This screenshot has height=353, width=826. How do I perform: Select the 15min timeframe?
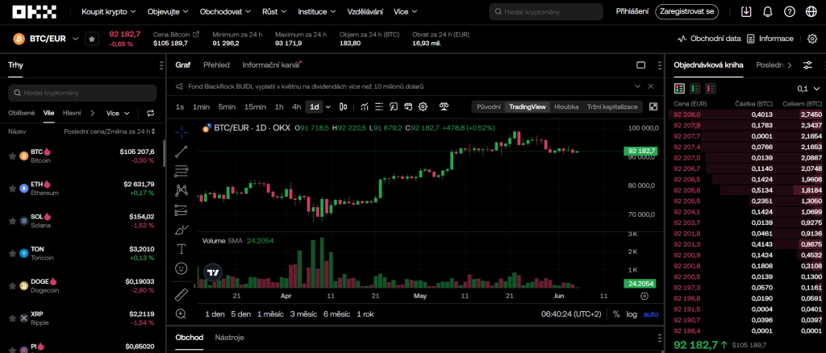pos(255,107)
